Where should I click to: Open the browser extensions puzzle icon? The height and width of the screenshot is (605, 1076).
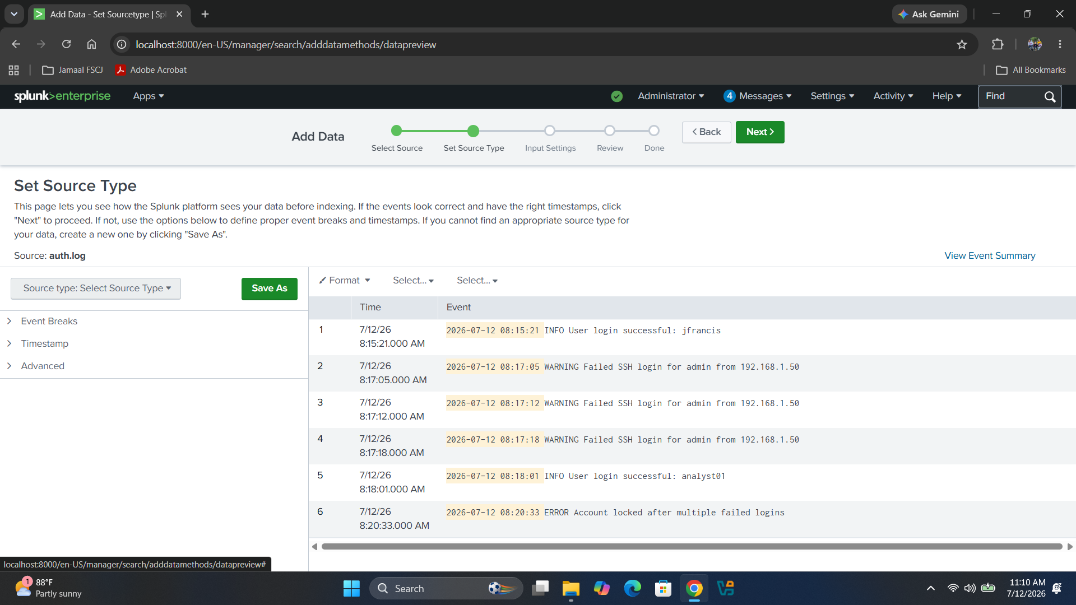998,44
